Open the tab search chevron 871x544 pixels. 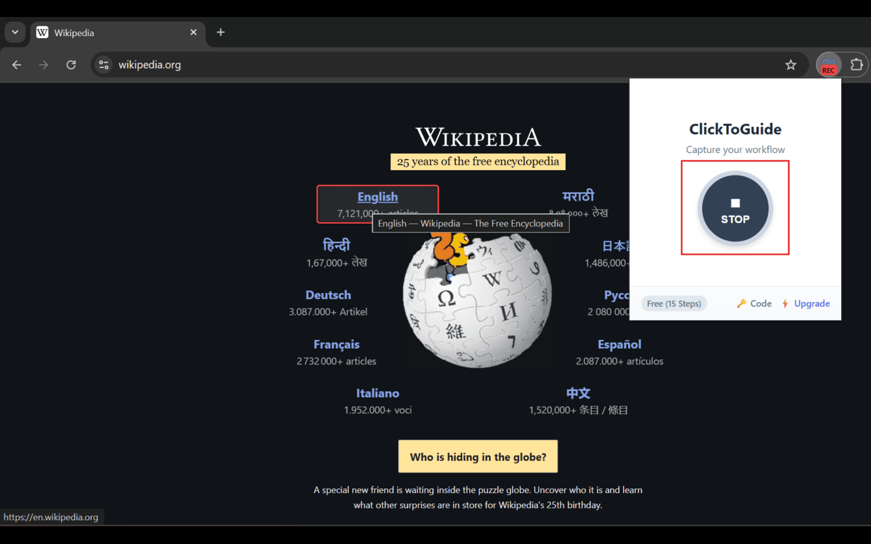[15, 32]
